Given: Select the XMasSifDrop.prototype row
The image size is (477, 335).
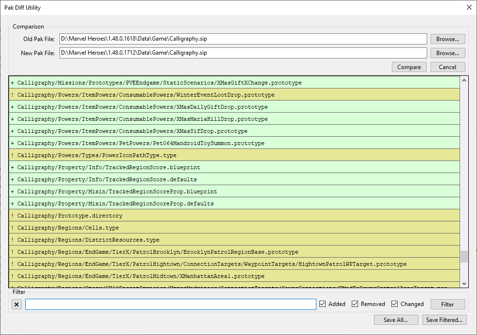Looking at the screenshot, I should (x=234, y=131).
